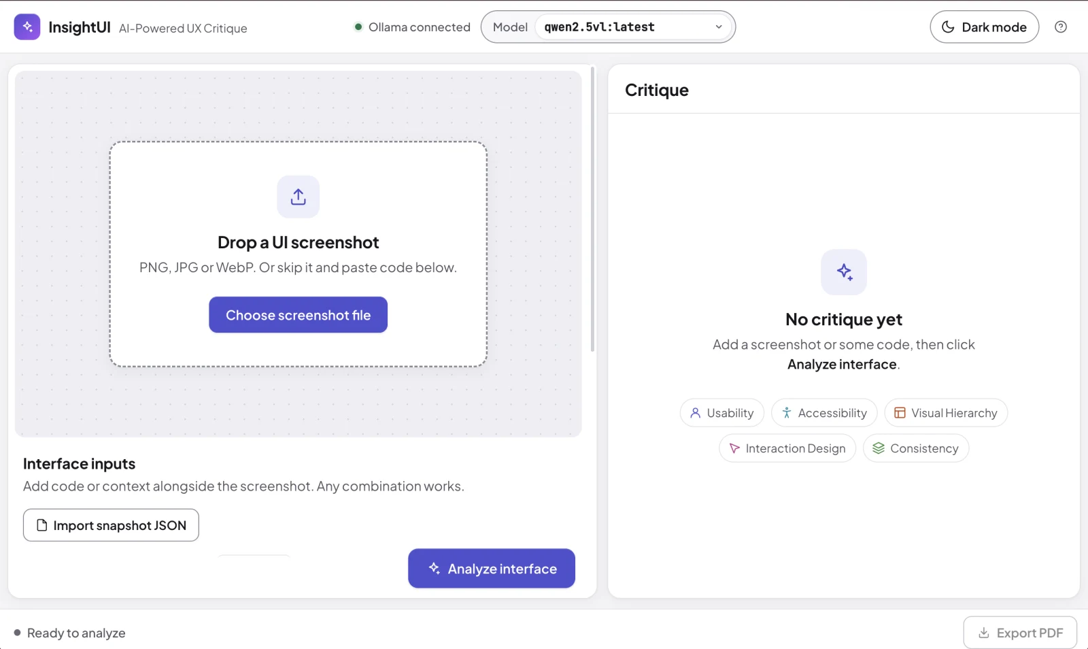Select the Visual Hierarchy chip
Image resolution: width=1088 pixels, height=649 pixels.
click(x=946, y=413)
